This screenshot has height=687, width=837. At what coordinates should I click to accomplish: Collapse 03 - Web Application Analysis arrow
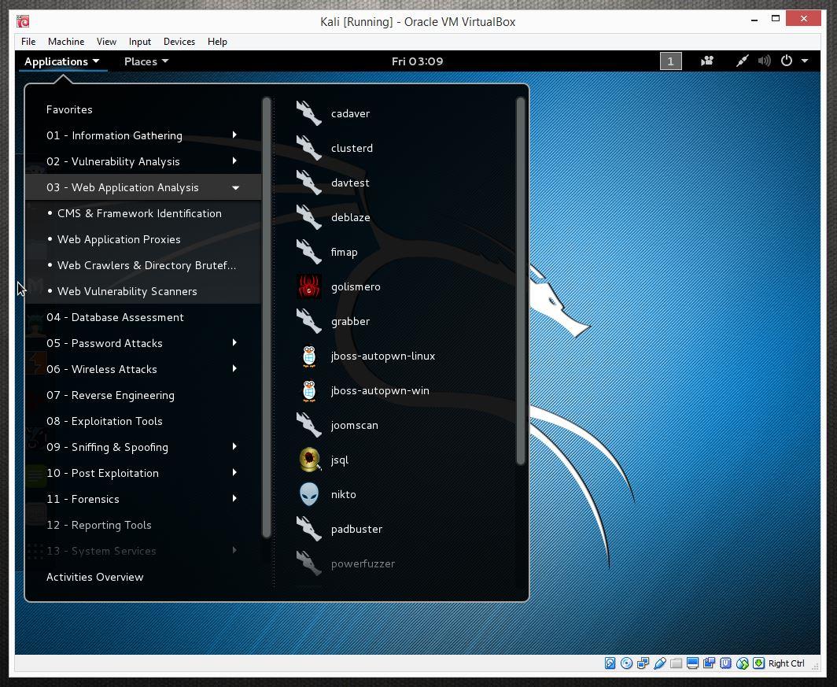tap(235, 188)
